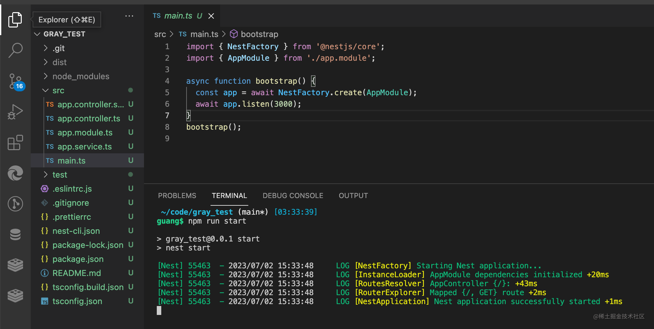654x329 pixels.
Task: Collapse the GRAY_TEST project root
Action: point(64,34)
